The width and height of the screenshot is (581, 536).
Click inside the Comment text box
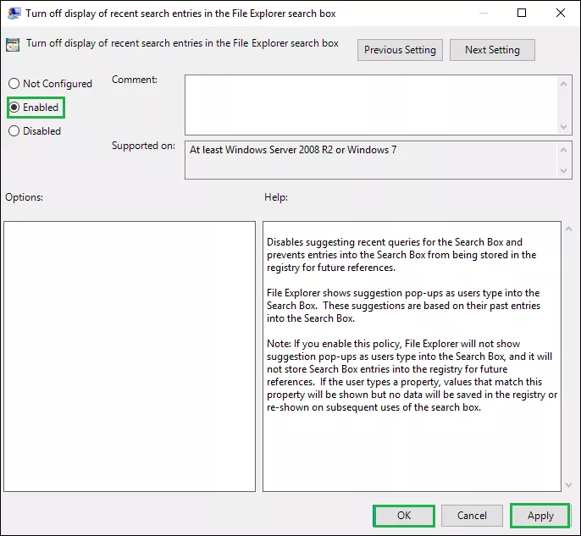point(371,105)
